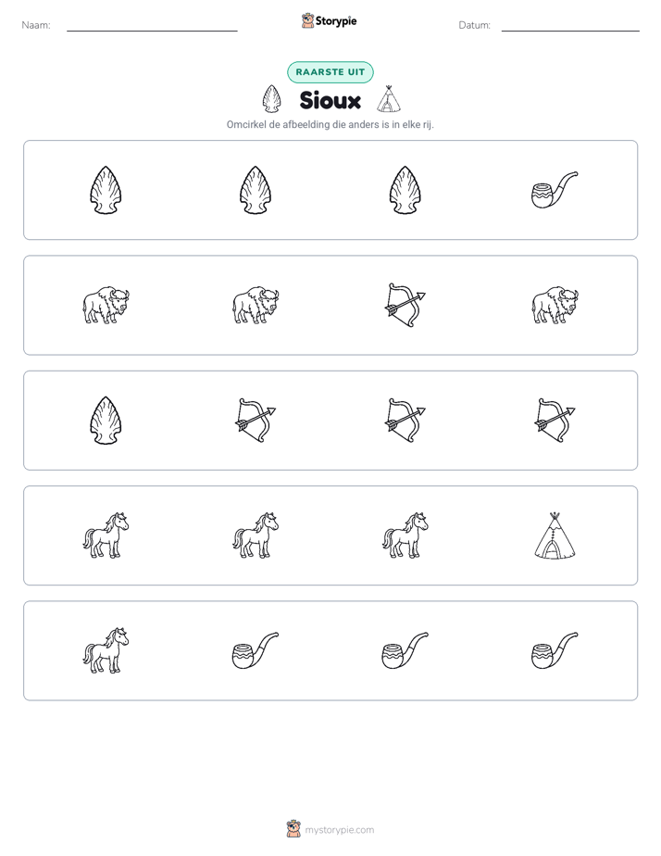The height and width of the screenshot is (856, 661).
Task: Click the Raarste Uit badge
Action: coord(330,72)
